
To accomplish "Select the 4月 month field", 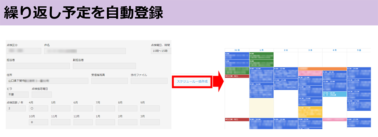I will click(x=38, y=108).
